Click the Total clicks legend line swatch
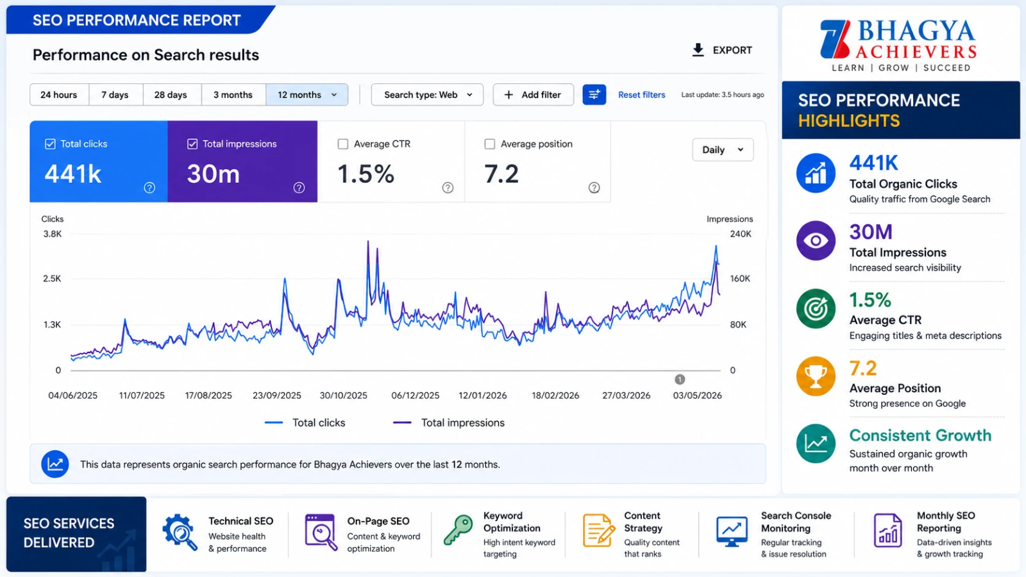Screen dimensions: 1026x577 [x=274, y=422]
